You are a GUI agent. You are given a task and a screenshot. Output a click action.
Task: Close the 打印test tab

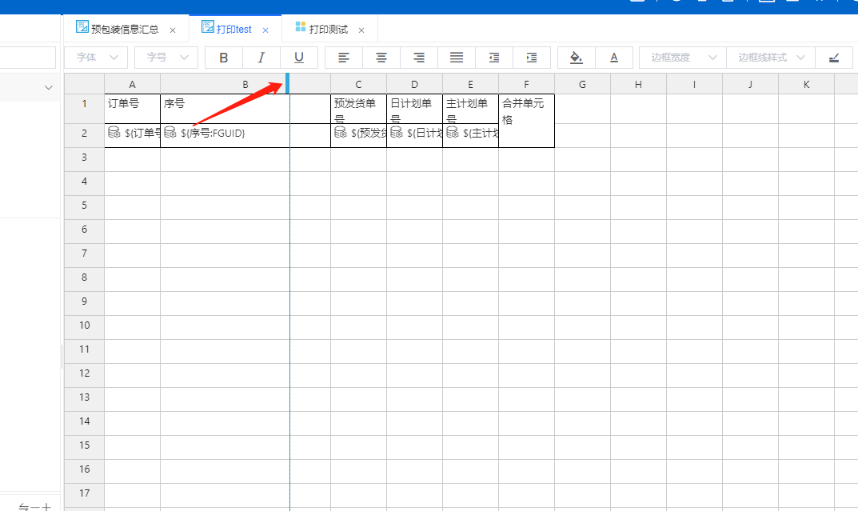266,30
